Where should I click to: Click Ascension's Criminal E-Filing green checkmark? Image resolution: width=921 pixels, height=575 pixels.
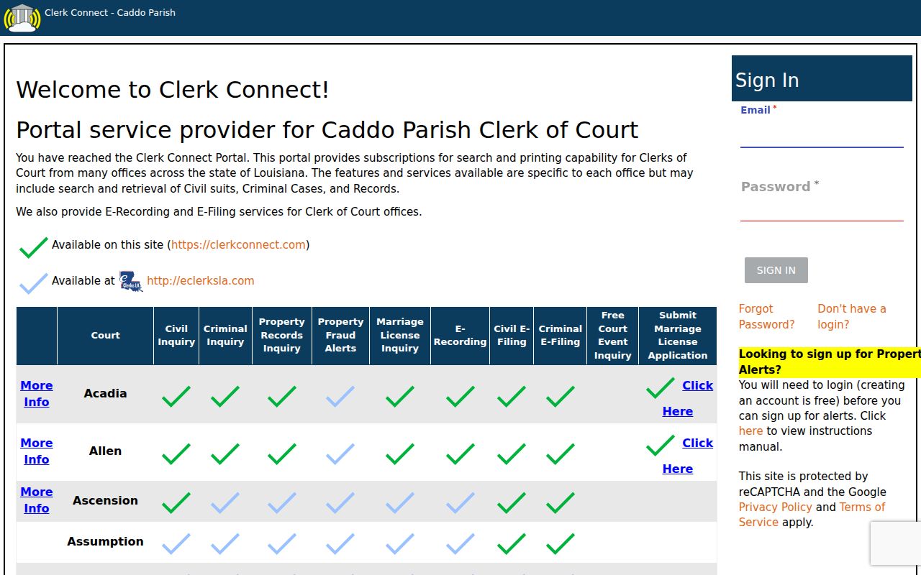click(561, 502)
